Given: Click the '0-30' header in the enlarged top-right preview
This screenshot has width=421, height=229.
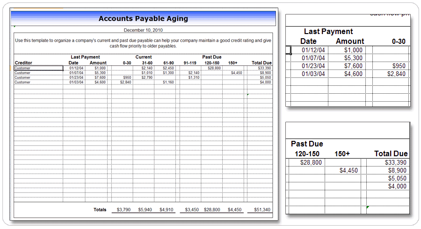Looking at the screenshot, I should pos(399,41).
